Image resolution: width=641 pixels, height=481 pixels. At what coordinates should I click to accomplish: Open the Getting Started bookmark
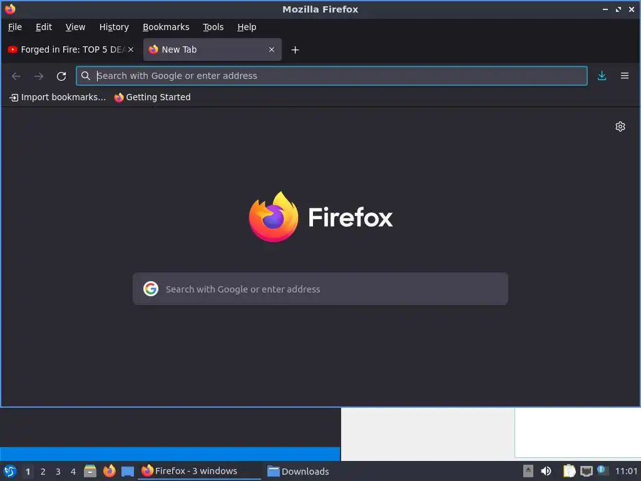coord(152,97)
